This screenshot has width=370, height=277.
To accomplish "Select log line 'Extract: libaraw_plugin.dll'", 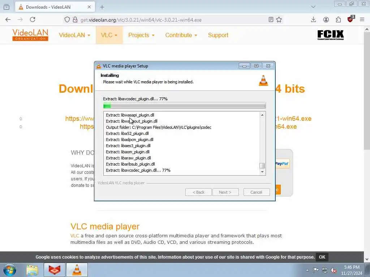I will 128,158.
